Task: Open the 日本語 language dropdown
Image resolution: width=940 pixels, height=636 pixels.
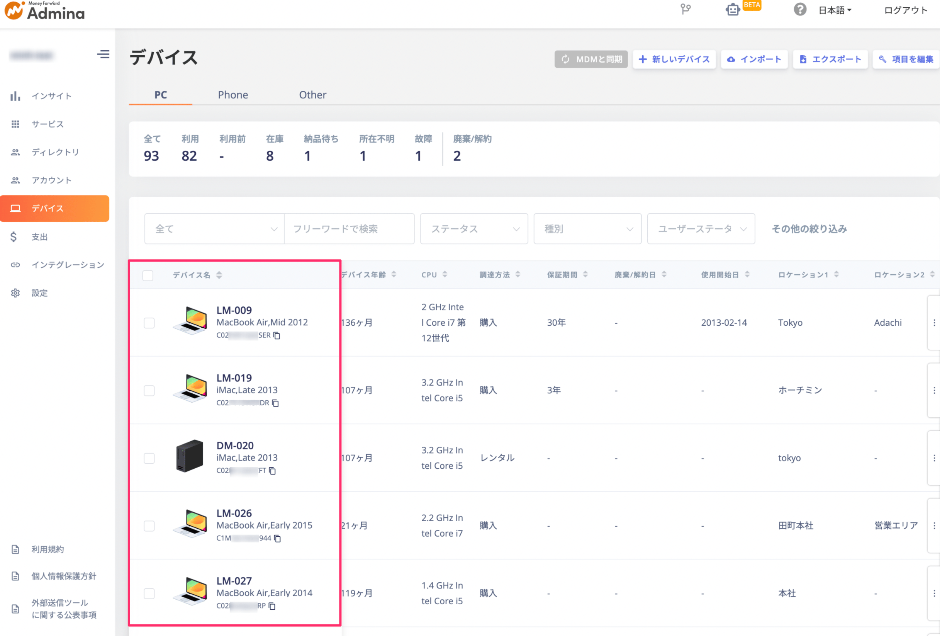Action: pyautogui.click(x=835, y=10)
